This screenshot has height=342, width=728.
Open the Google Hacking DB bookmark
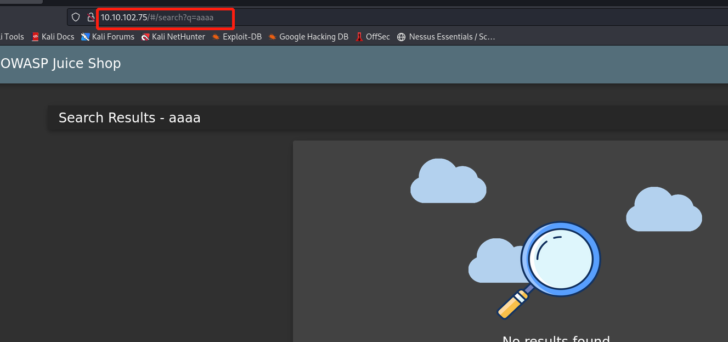tap(313, 37)
